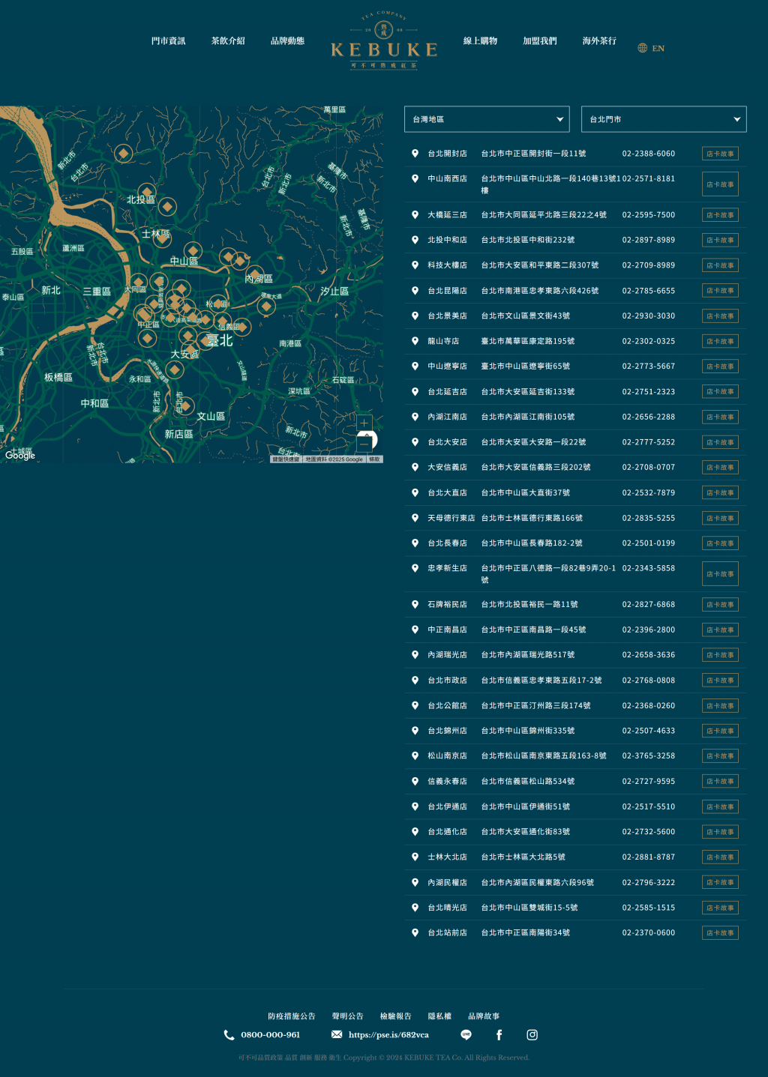Open the 隱私權 footer link
Screen dimensions: 768x1077
pyautogui.click(x=440, y=1016)
